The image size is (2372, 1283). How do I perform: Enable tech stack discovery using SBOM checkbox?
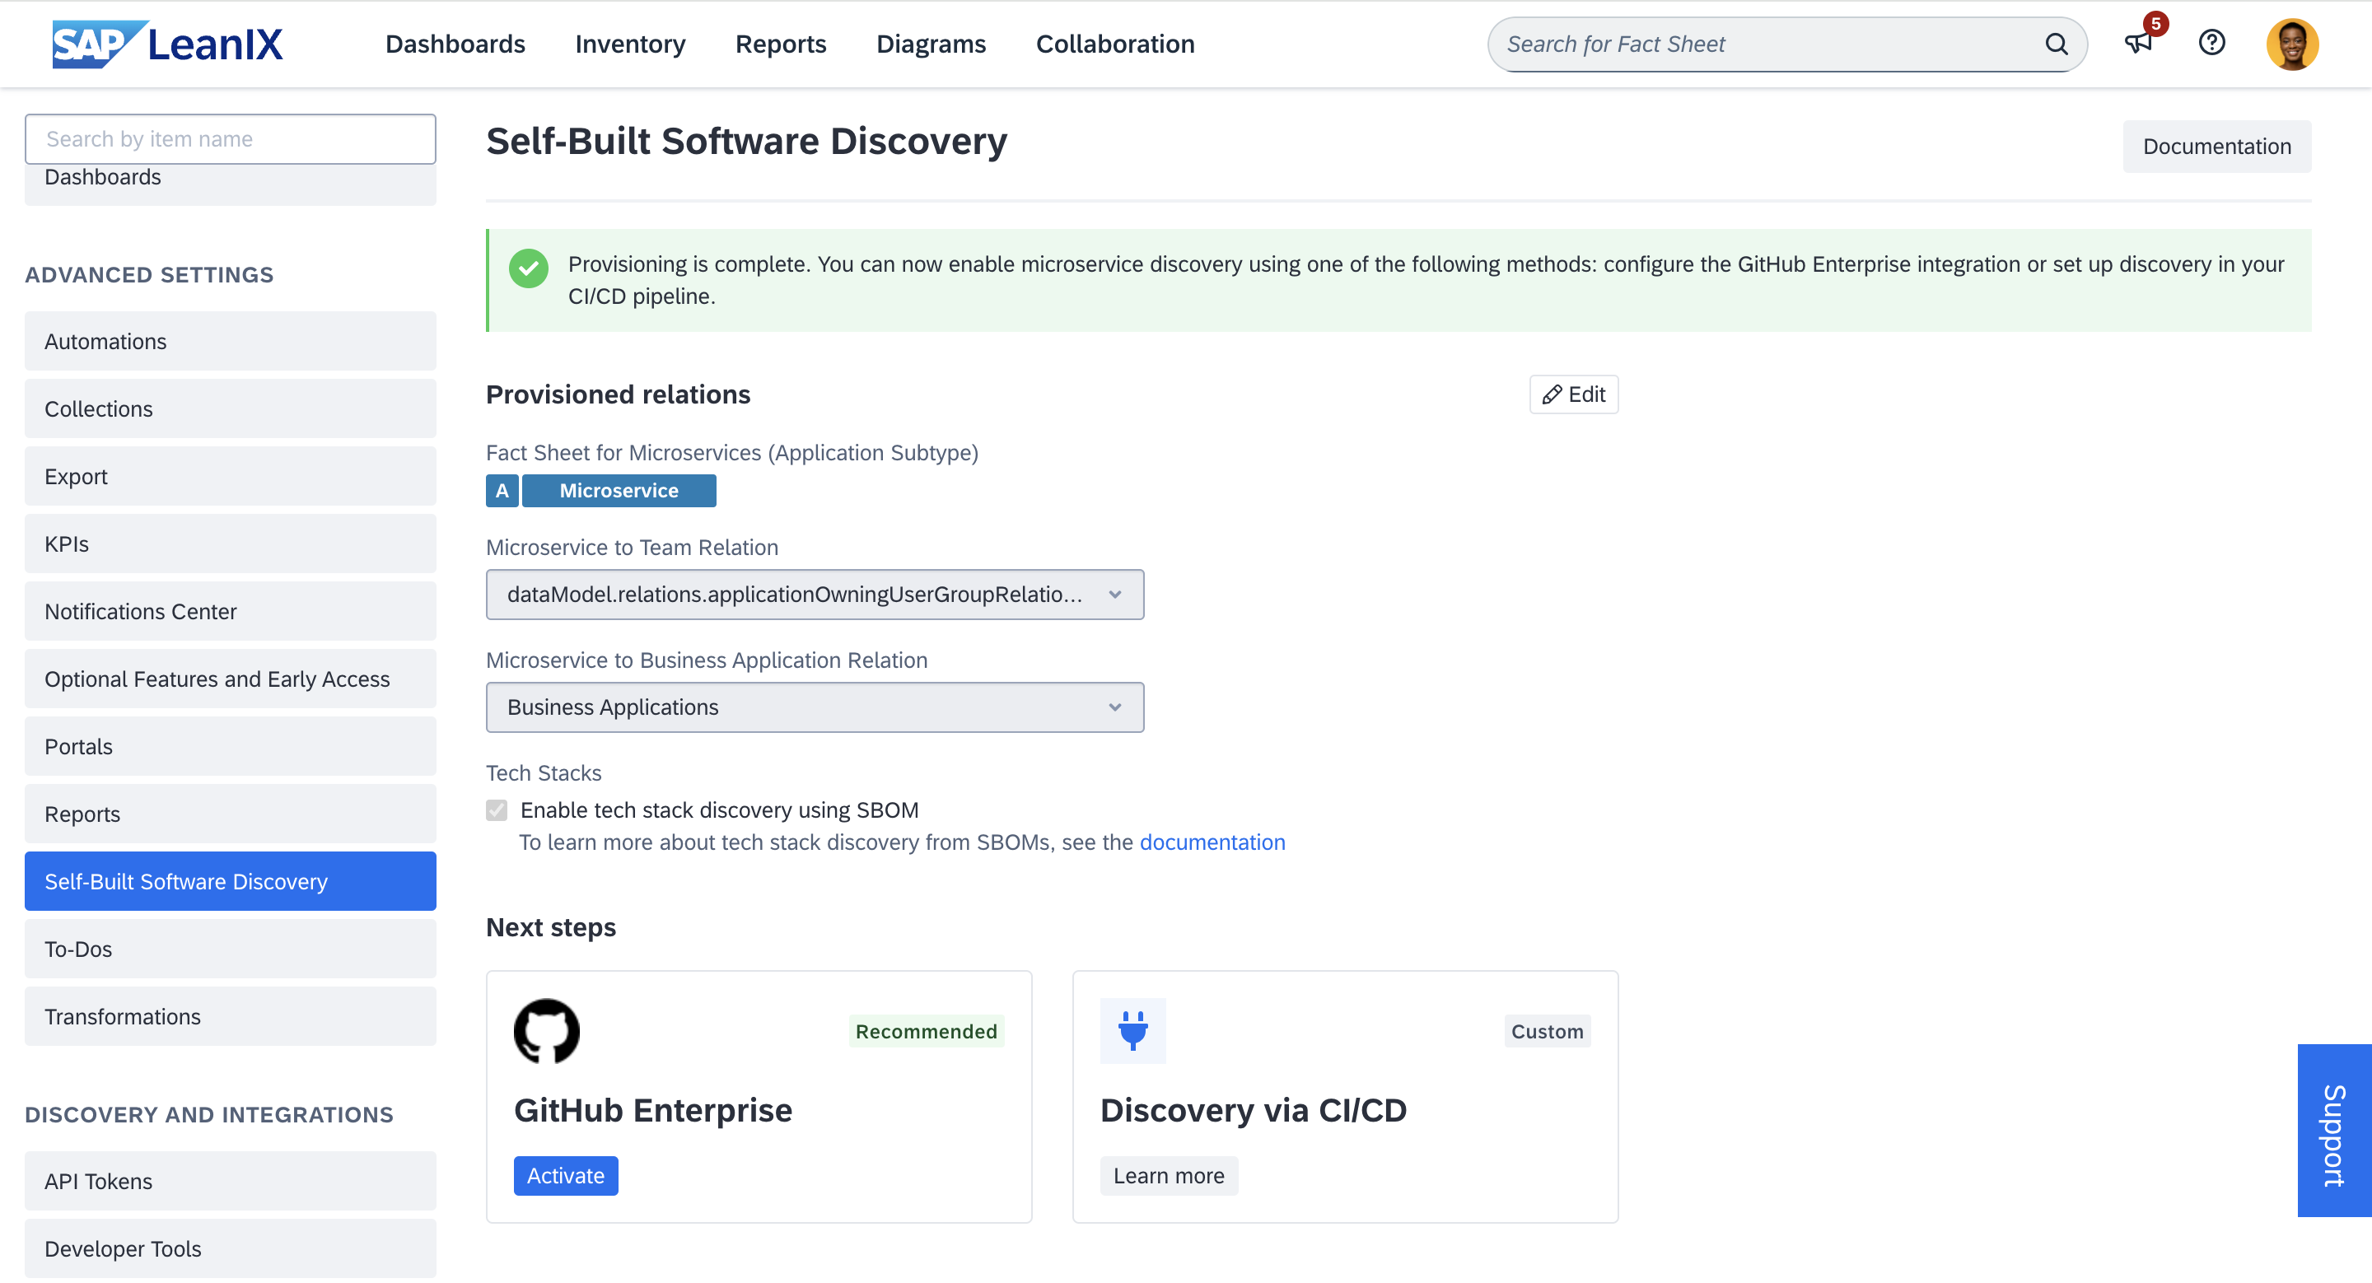click(496, 809)
